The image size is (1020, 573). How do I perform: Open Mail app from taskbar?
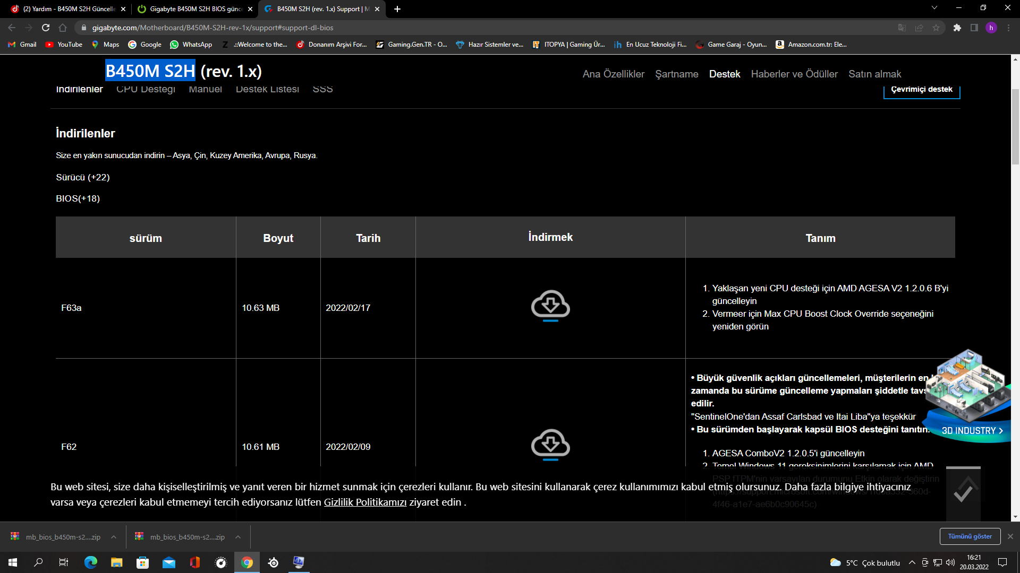(168, 562)
